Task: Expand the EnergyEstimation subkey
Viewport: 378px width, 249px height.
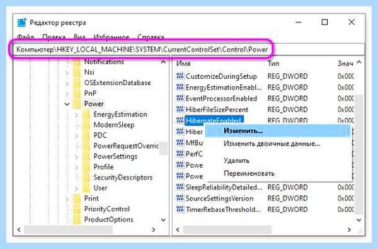Action: [x=76, y=115]
